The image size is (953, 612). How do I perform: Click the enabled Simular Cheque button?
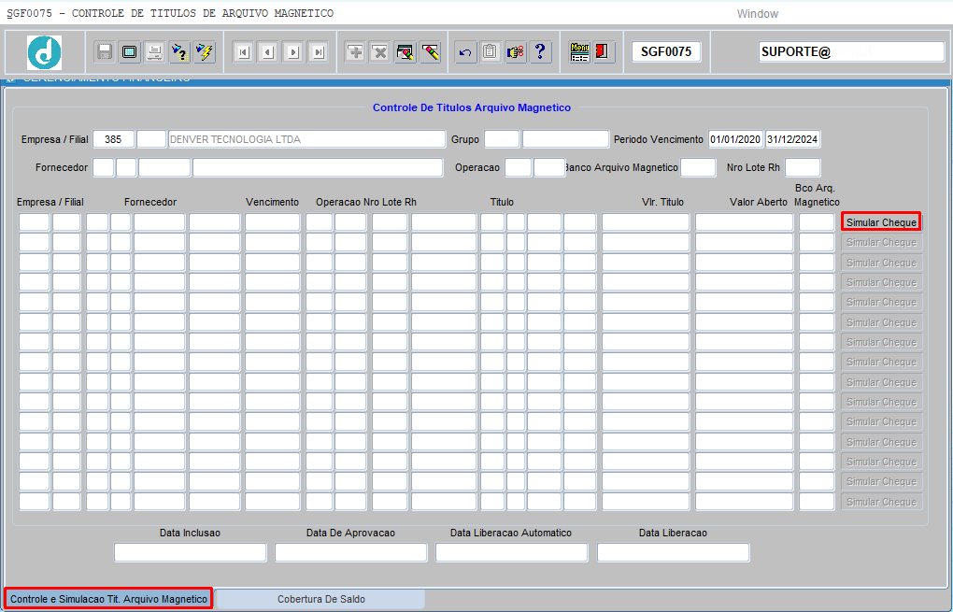pos(881,221)
